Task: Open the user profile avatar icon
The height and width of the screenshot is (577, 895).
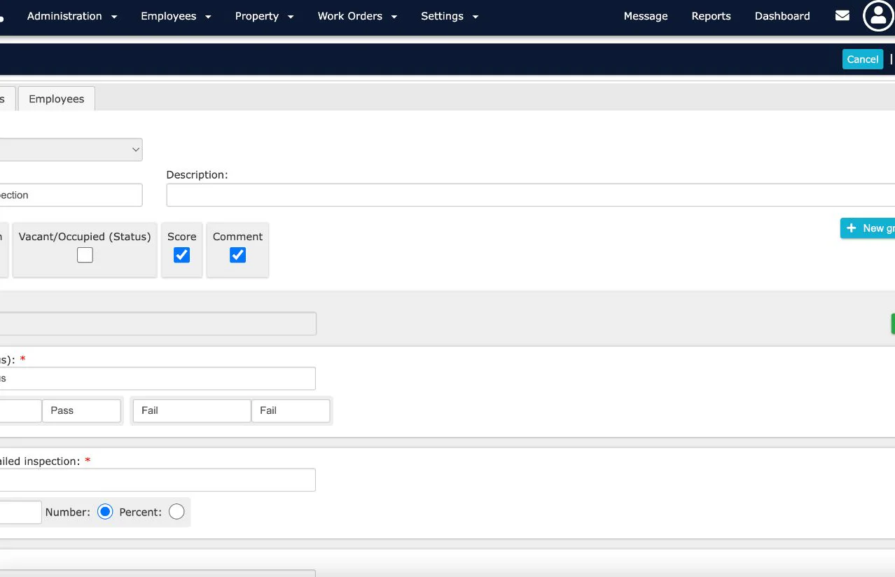Action: [x=878, y=15]
